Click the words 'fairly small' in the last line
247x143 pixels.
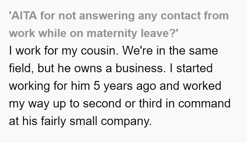[x=69, y=122]
